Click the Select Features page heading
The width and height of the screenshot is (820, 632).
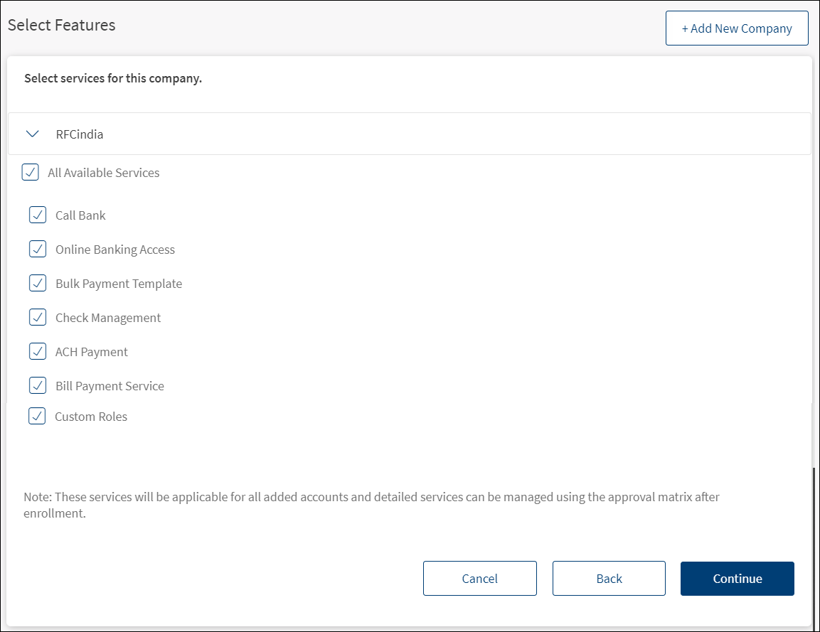(62, 25)
